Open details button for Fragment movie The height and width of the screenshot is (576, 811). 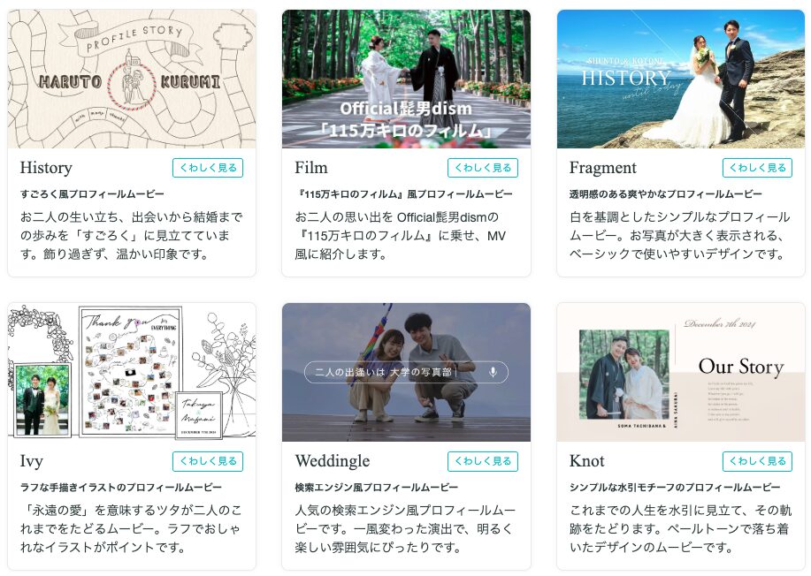(757, 168)
